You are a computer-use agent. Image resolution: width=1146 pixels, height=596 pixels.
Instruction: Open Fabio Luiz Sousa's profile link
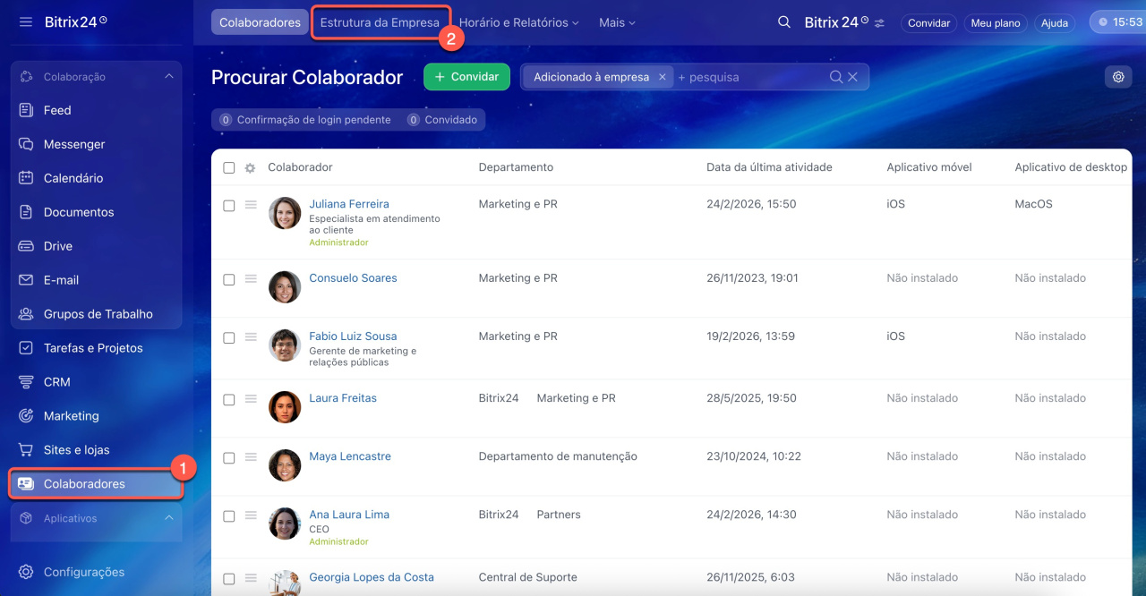(353, 336)
